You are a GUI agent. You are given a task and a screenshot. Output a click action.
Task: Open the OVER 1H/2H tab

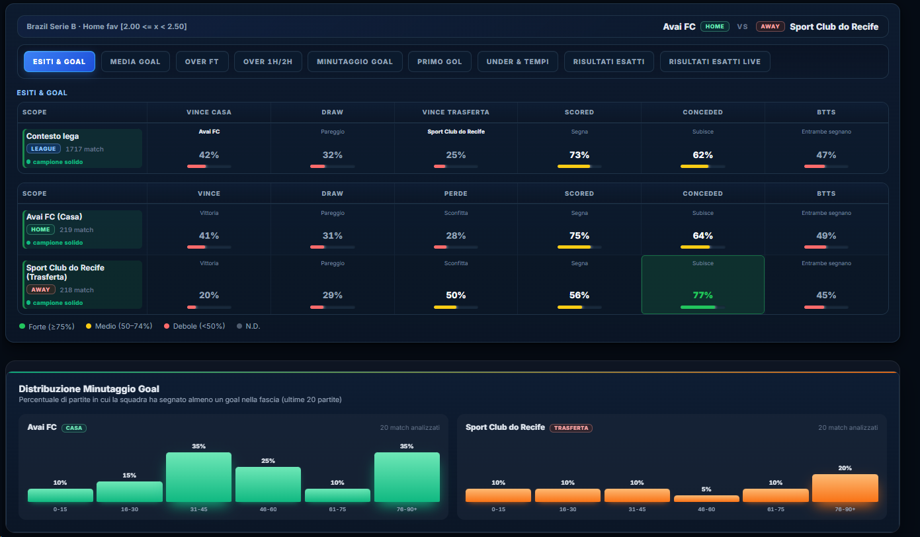click(268, 62)
